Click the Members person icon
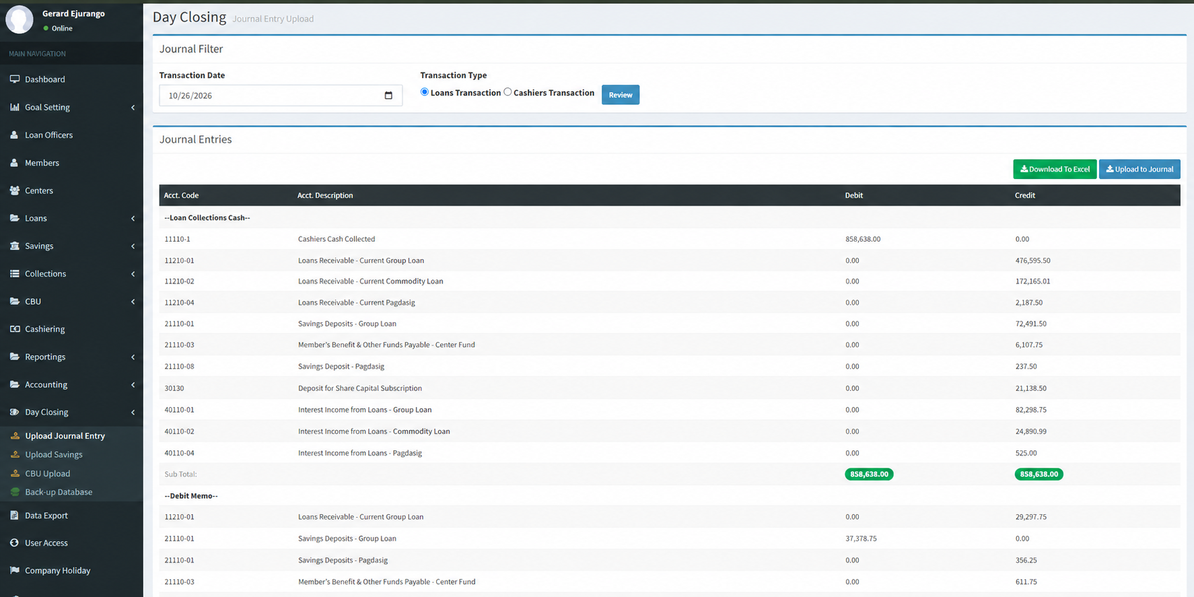 (x=14, y=163)
